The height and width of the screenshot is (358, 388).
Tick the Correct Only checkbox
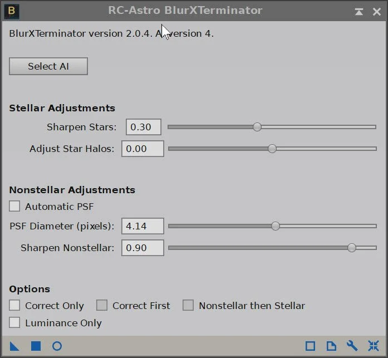14,305
